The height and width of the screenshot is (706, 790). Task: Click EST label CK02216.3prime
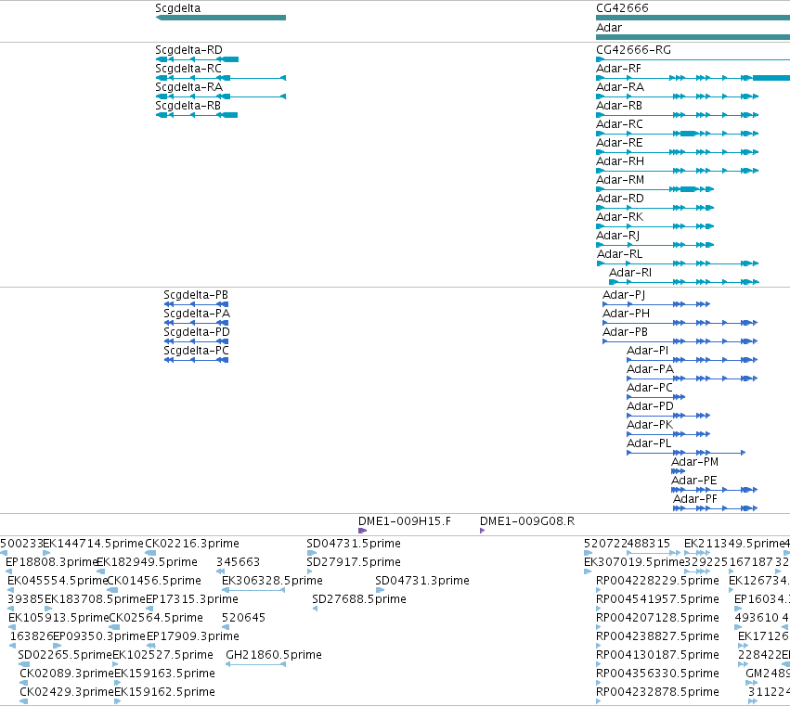point(192,544)
